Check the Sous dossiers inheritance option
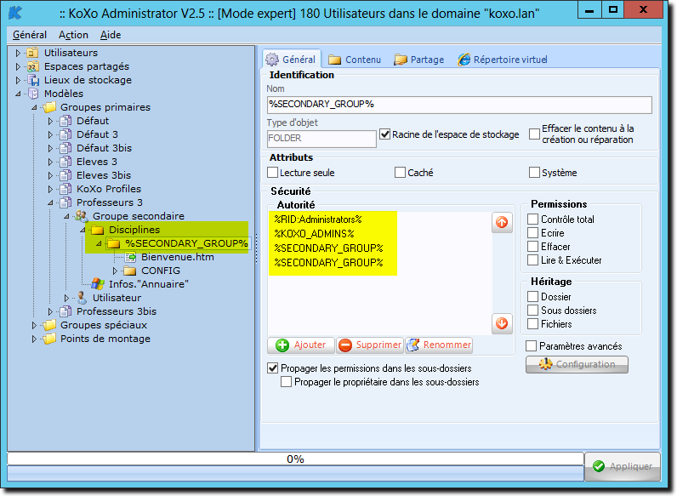Image resolution: width=677 pixels, height=496 pixels. (532, 311)
